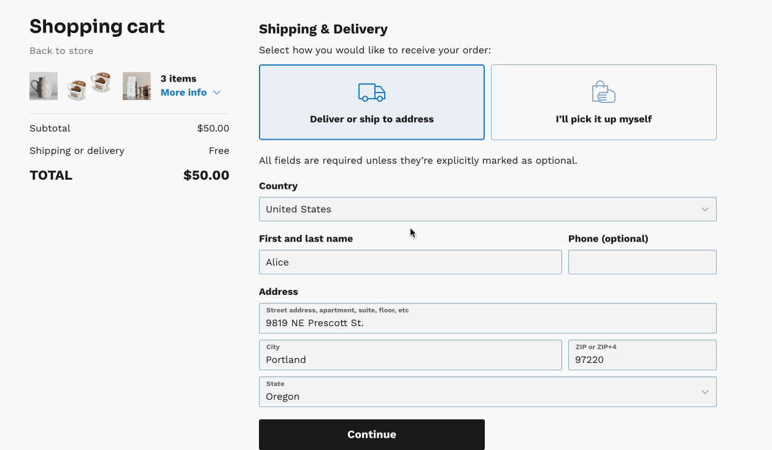Open the State selection dropdown
772x450 pixels.
[x=488, y=391]
